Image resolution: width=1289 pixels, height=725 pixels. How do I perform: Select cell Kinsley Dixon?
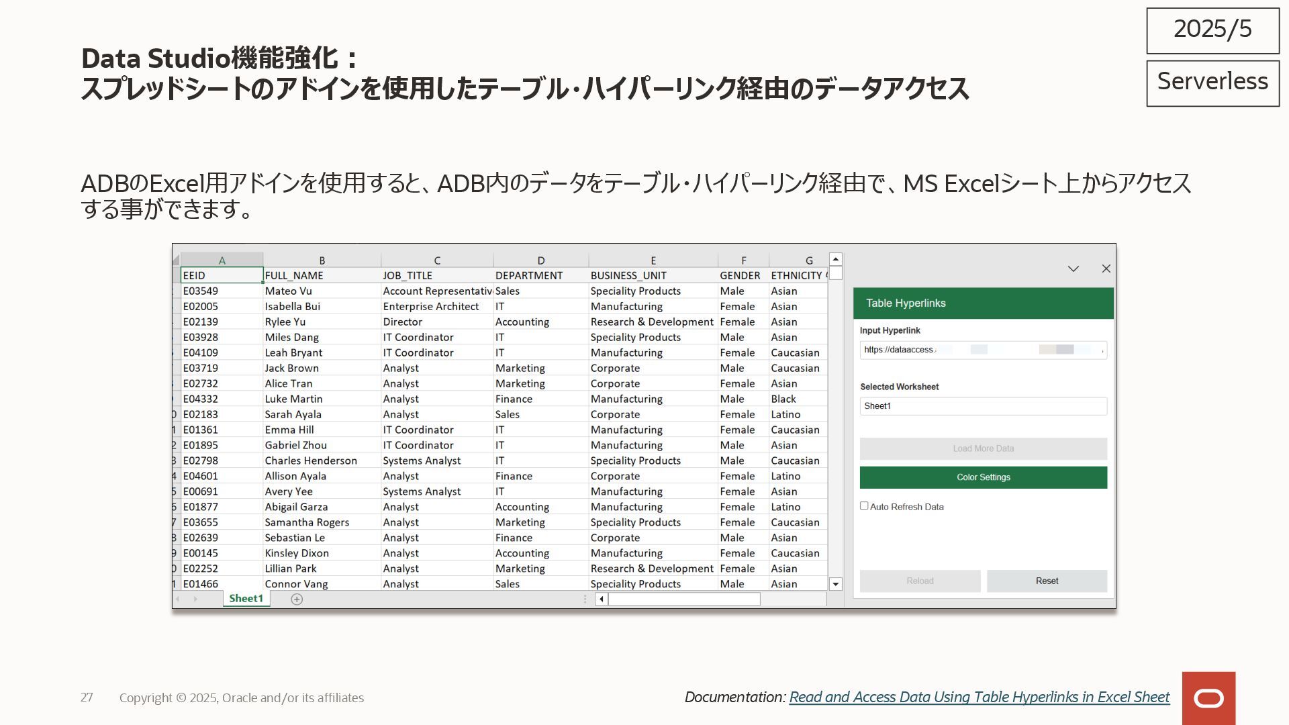pos(322,553)
